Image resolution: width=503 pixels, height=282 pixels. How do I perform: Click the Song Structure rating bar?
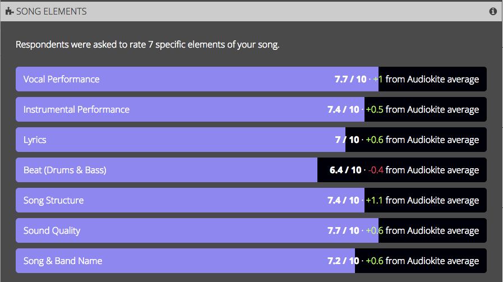pyautogui.click(x=251, y=200)
